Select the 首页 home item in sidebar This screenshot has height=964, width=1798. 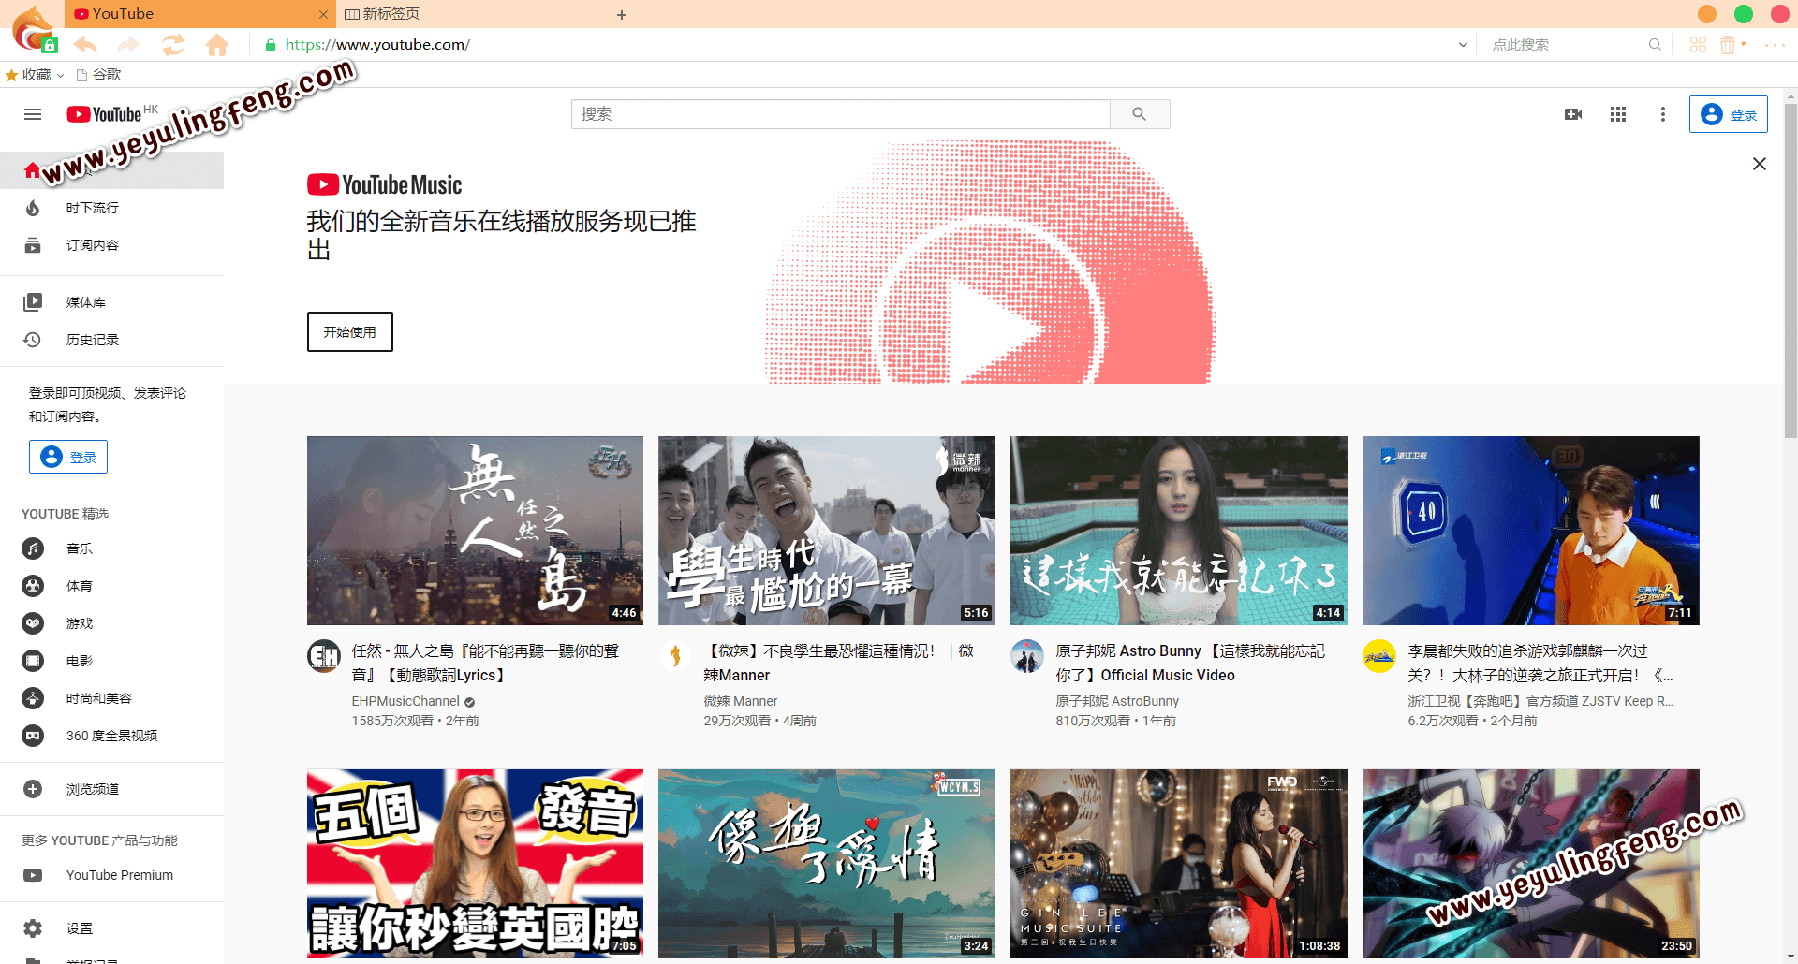(x=111, y=170)
